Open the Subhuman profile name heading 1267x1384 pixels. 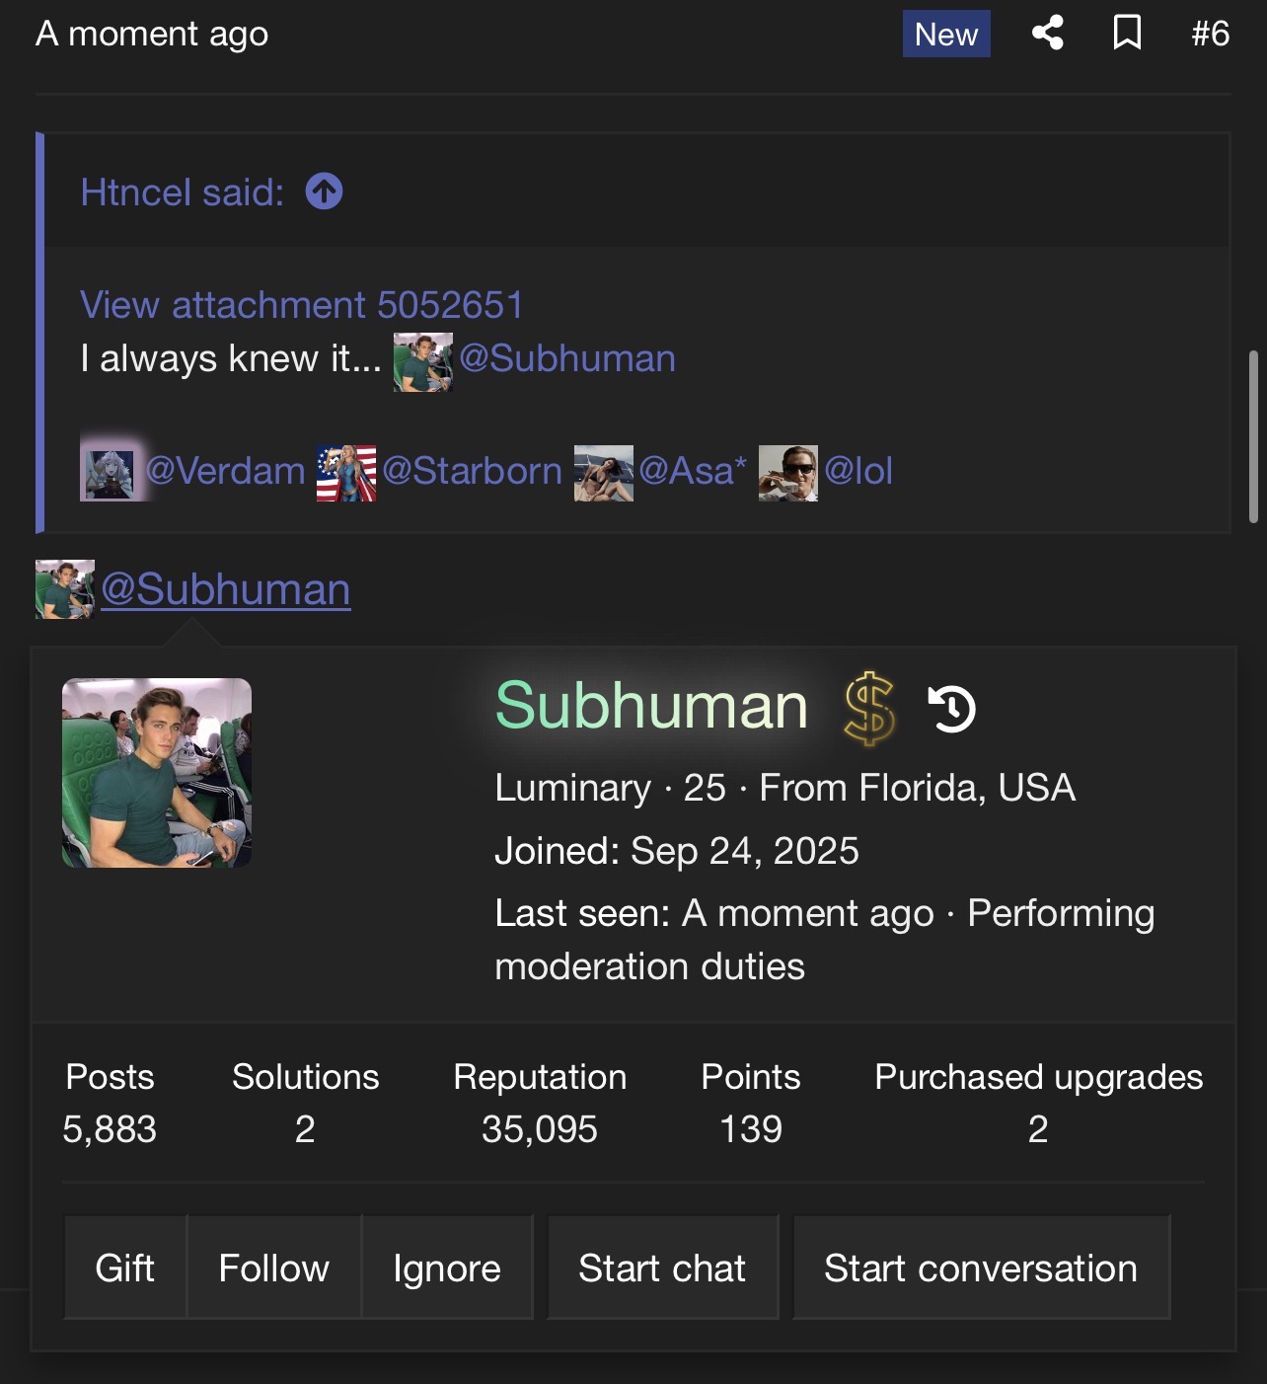click(x=651, y=706)
